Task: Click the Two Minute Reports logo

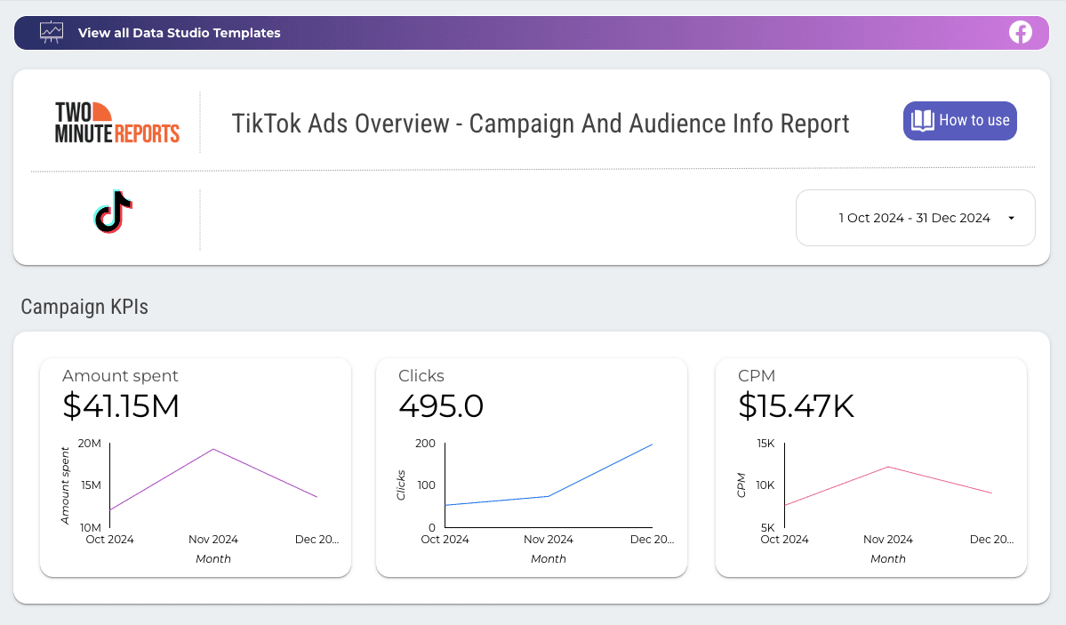Action: point(116,121)
